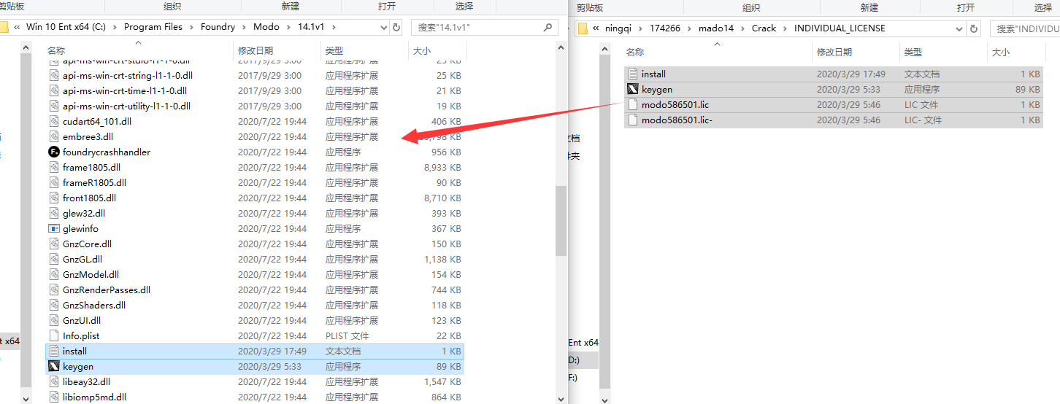1060x404 pixels.
Task: Go to the Modo breadcrumb folder
Action: tap(266, 27)
